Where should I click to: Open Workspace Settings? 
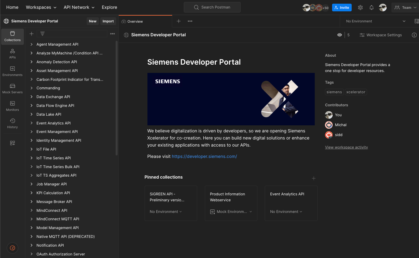tap(381, 35)
